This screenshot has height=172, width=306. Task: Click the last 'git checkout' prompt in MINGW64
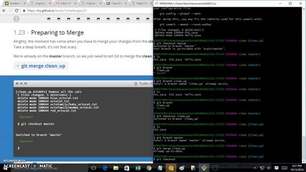pyautogui.click(x=164, y=159)
